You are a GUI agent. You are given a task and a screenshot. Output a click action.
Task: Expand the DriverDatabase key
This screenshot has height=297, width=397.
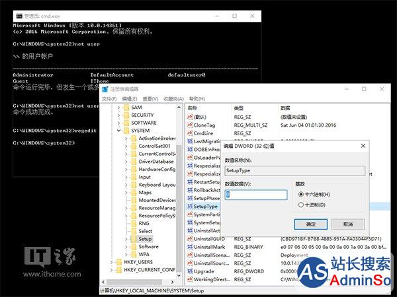point(126,162)
